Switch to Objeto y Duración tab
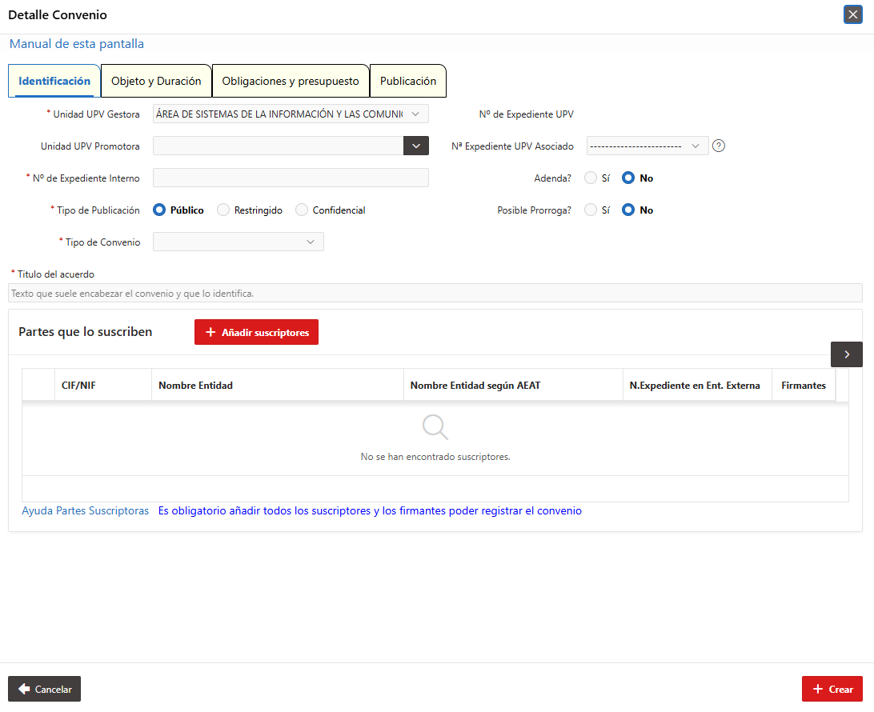The width and height of the screenshot is (874, 712). (x=156, y=81)
